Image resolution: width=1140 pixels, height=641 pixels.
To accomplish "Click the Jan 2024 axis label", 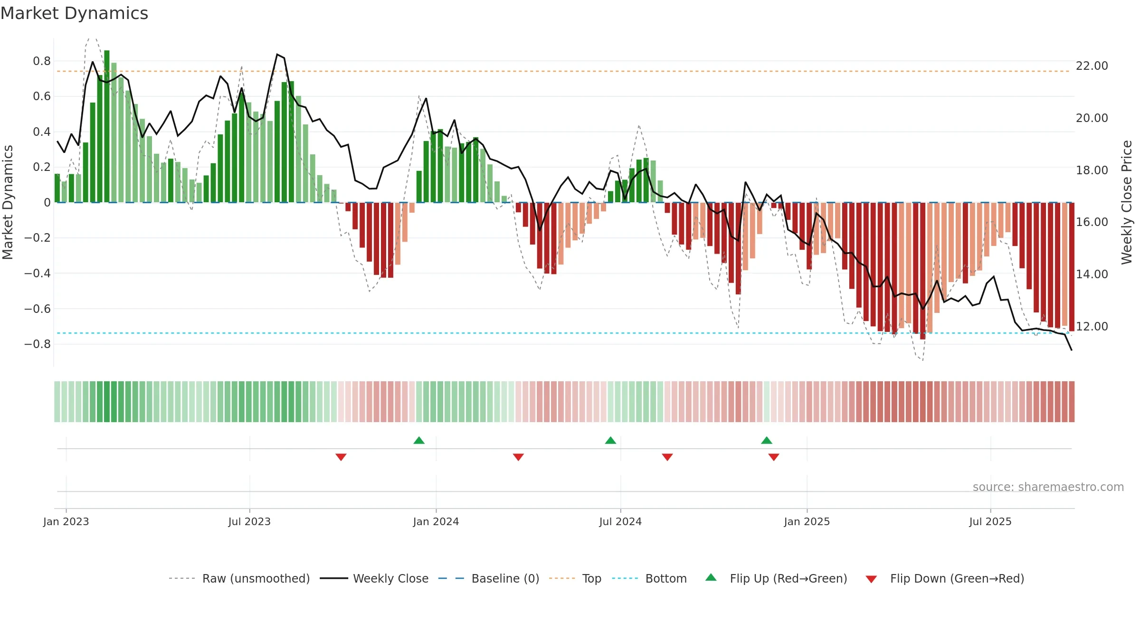I will click(x=436, y=521).
